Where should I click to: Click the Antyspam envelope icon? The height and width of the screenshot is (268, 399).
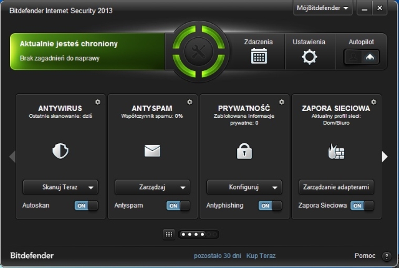click(x=153, y=150)
